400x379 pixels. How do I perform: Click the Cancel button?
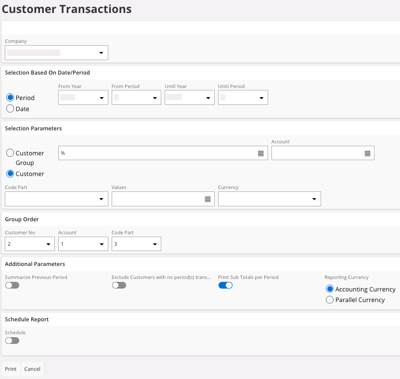32,369
